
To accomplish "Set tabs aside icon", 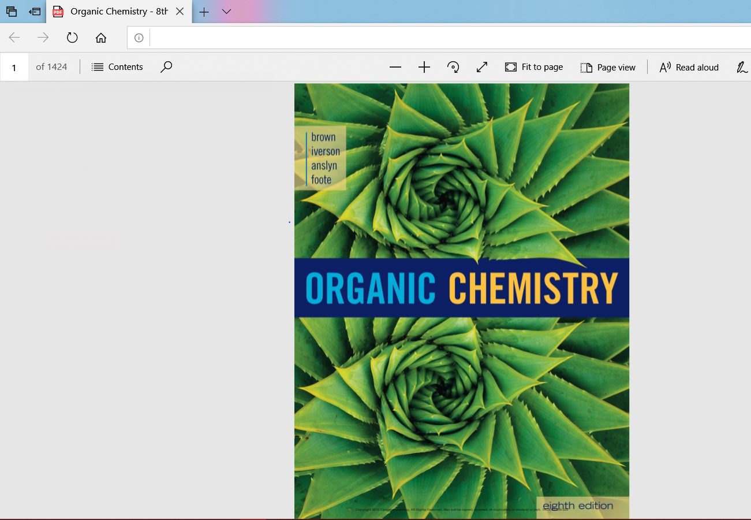I will point(35,11).
